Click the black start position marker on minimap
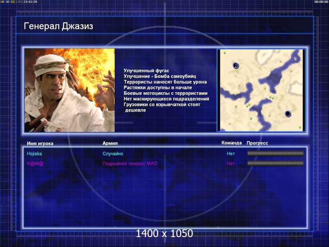Viewport: 329px width, 247px height. tap(288, 114)
